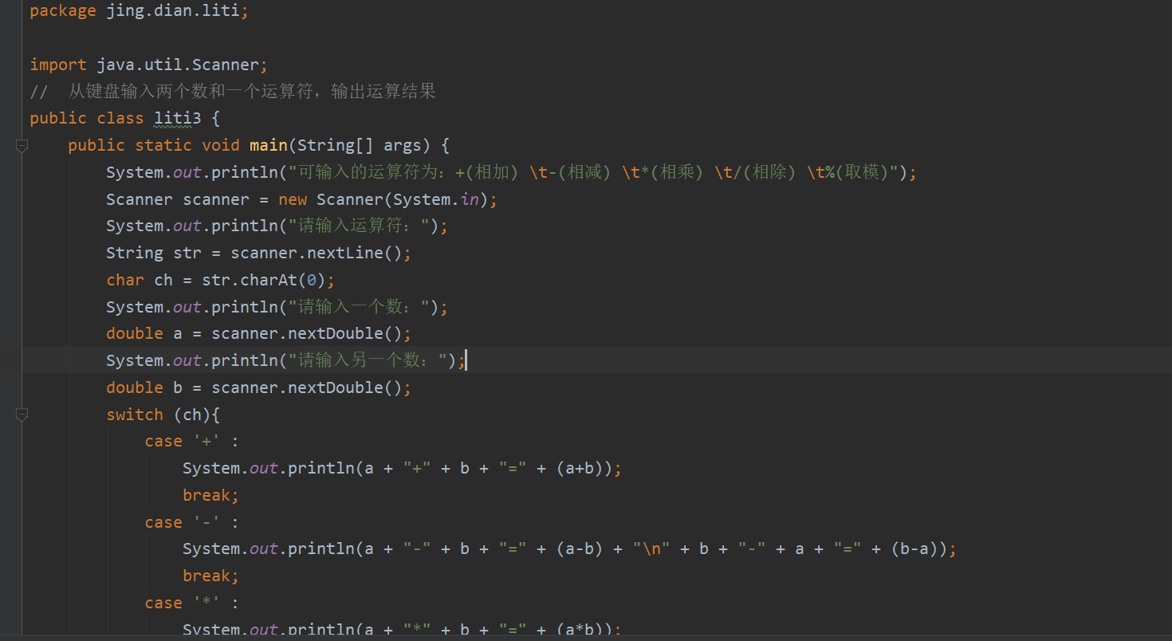The image size is (1172, 641).
Task: Click the 'char ch' declaration
Action: [x=140, y=281]
